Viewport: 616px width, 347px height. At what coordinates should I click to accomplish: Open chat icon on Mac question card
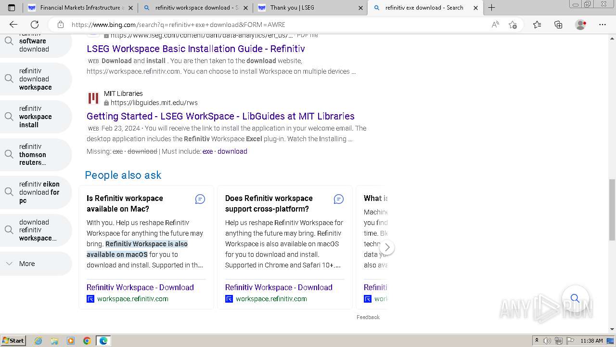coord(200,199)
